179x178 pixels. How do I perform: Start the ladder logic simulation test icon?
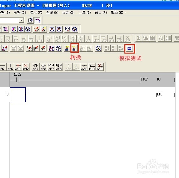pos(130,48)
